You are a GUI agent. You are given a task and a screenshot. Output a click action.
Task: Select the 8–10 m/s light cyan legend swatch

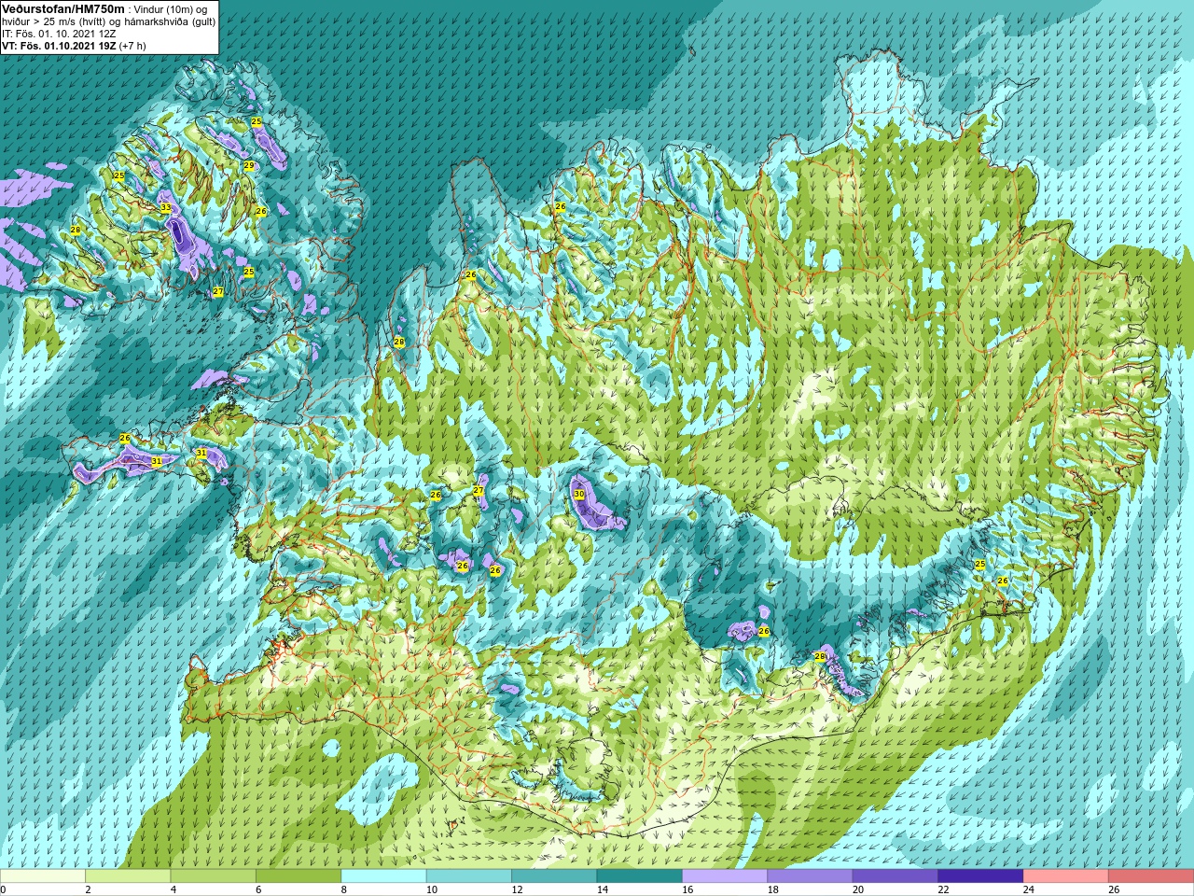pos(383,876)
